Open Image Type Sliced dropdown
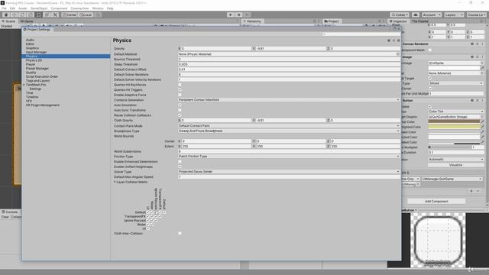 (x=456, y=83)
